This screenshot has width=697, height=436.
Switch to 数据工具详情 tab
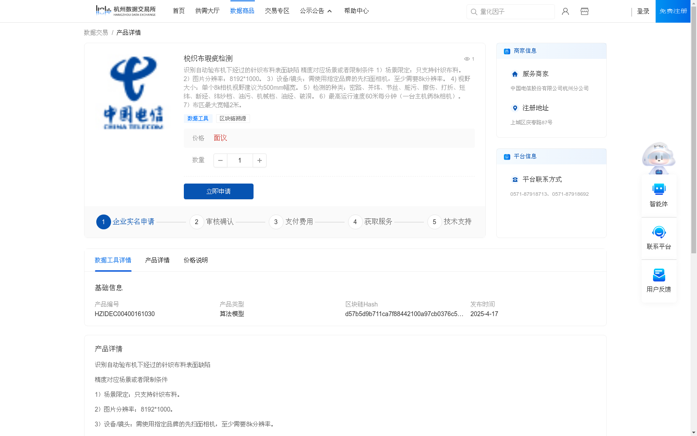tap(113, 260)
